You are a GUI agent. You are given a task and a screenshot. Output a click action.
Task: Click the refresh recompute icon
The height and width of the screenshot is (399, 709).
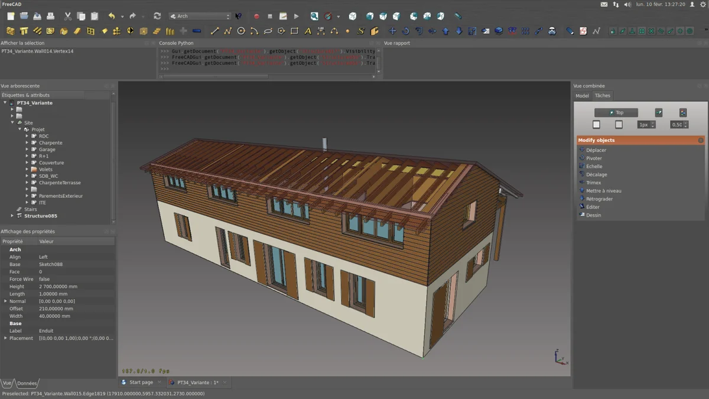[x=157, y=16]
